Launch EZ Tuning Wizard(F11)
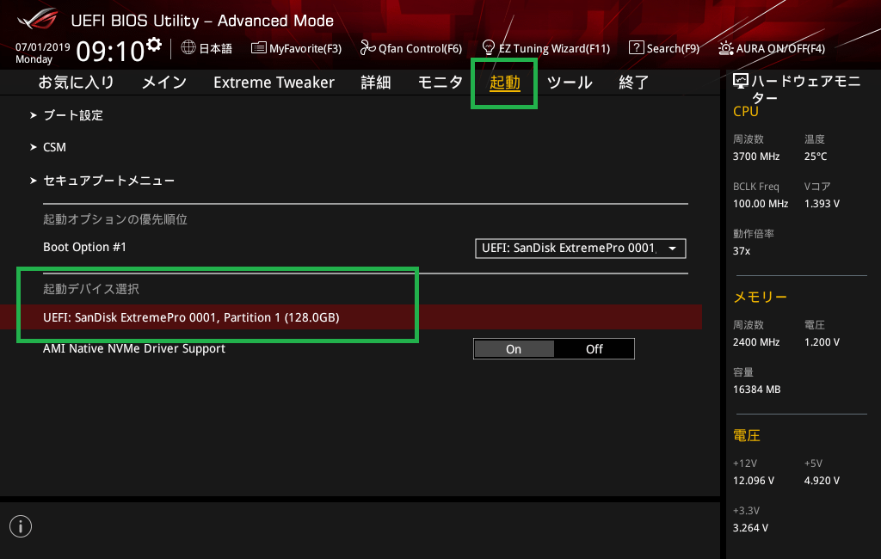This screenshot has height=559, width=881. [x=554, y=48]
